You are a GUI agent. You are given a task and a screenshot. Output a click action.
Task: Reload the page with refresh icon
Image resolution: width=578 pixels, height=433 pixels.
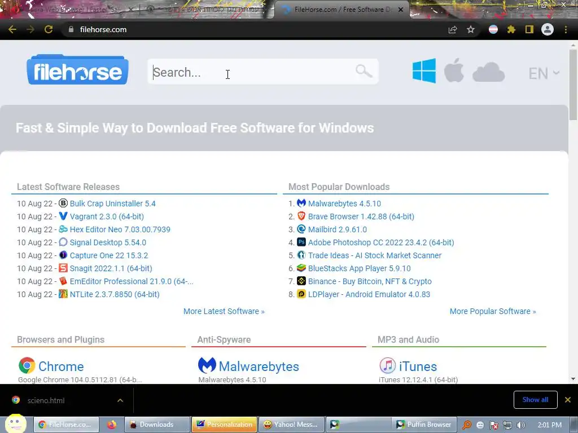(x=49, y=29)
